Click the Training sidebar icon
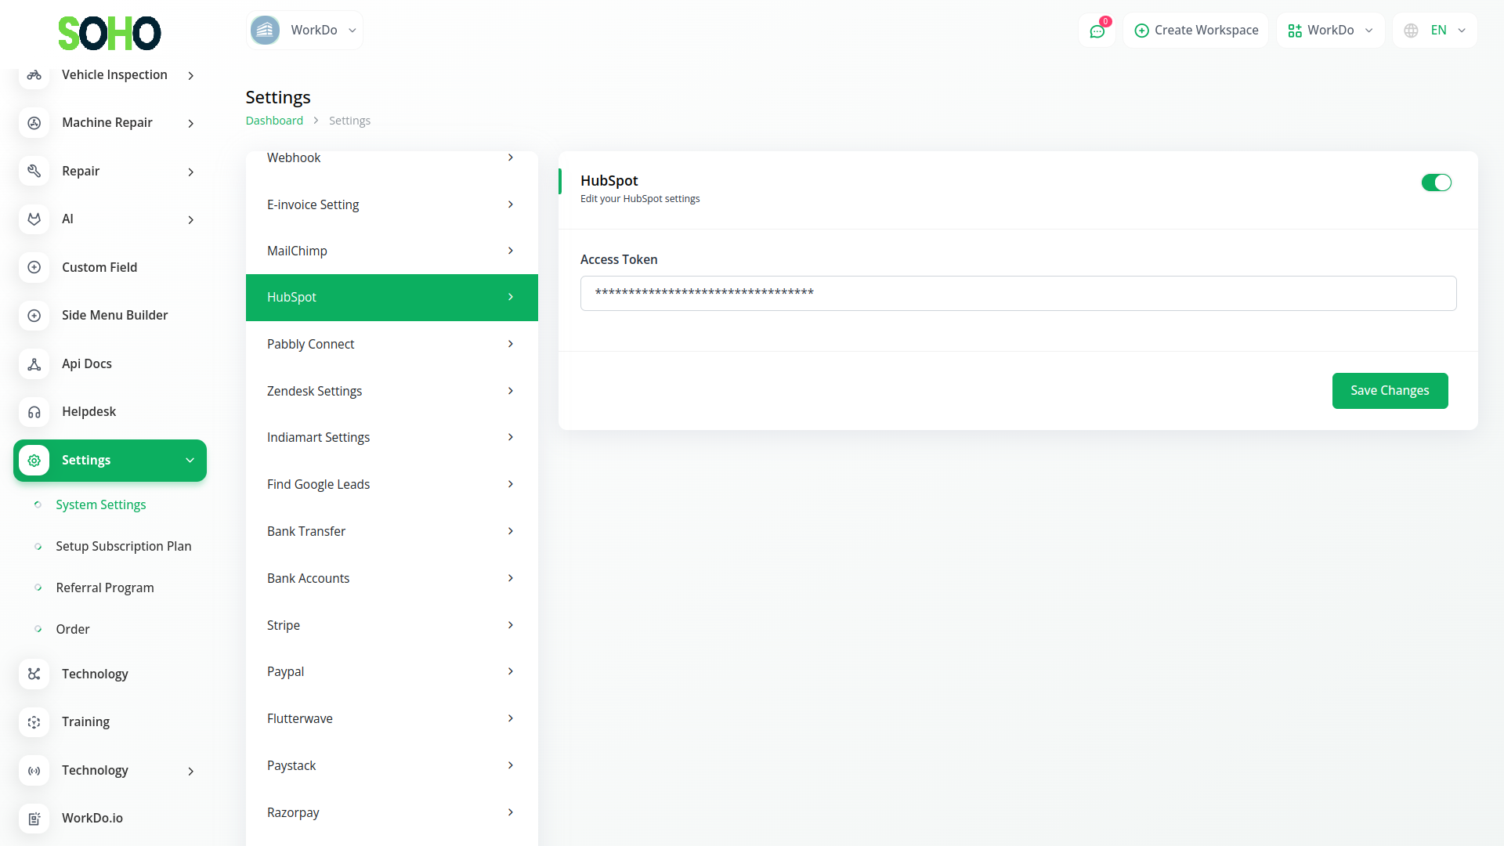 pos(34,722)
